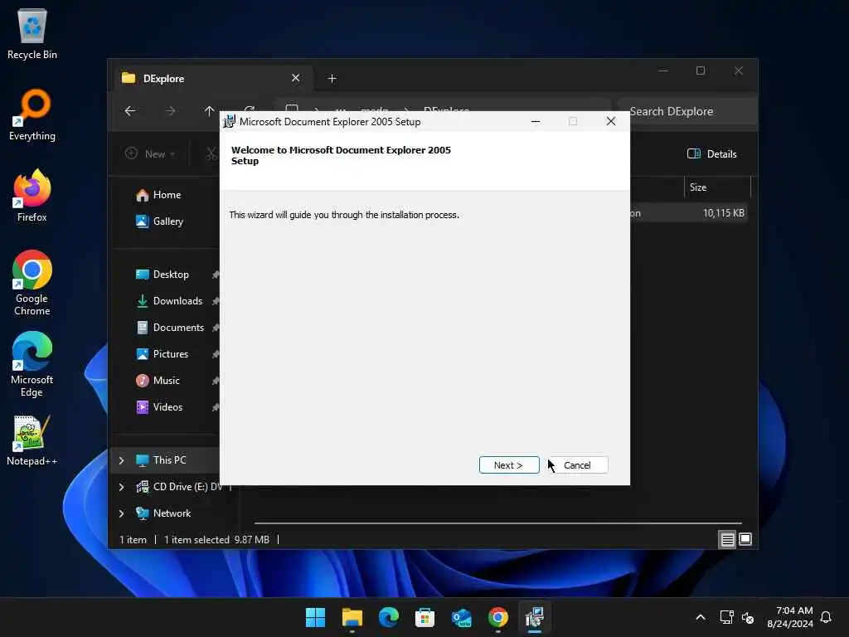Launch Microsoft Edge from the desktop
Screen dimensions: 849x637
pos(32,364)
